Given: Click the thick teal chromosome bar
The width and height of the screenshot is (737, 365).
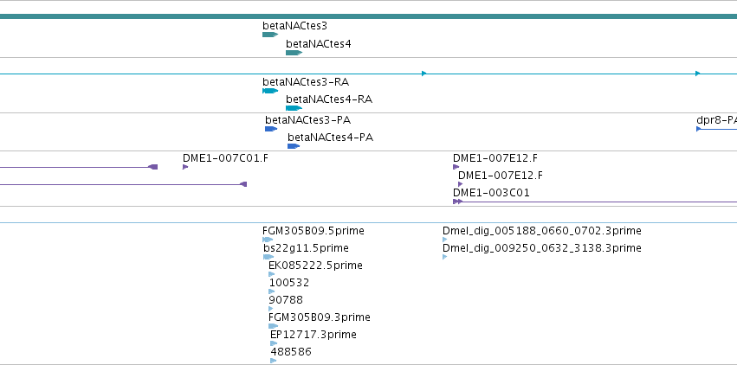Looking at the screenshot, I should point(369,16).
